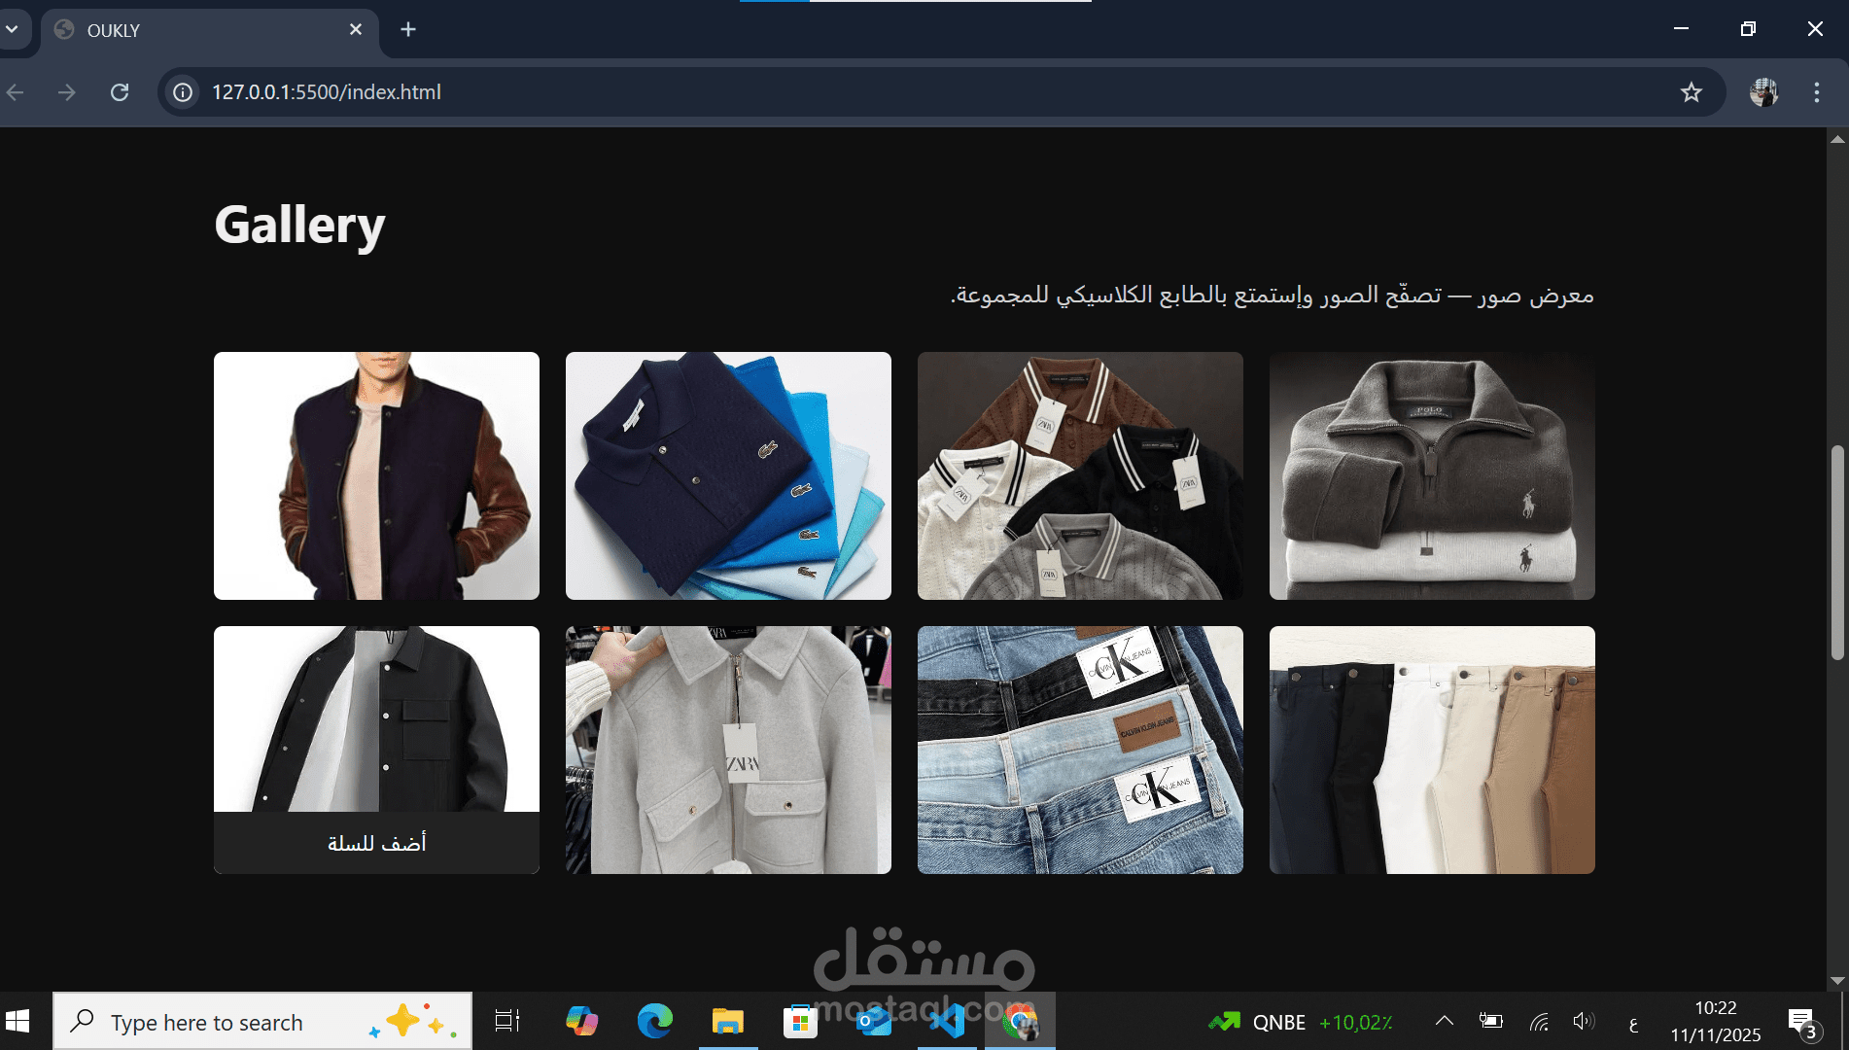This screenshot has width=1849, height=1050.
Task: Show hidden system tray icons
Action: pos(1445,1022)
